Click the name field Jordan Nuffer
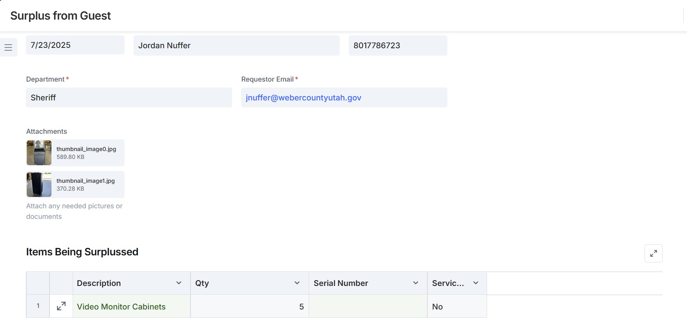This screenshot has width=687, height=324. (x=236, y=46)
